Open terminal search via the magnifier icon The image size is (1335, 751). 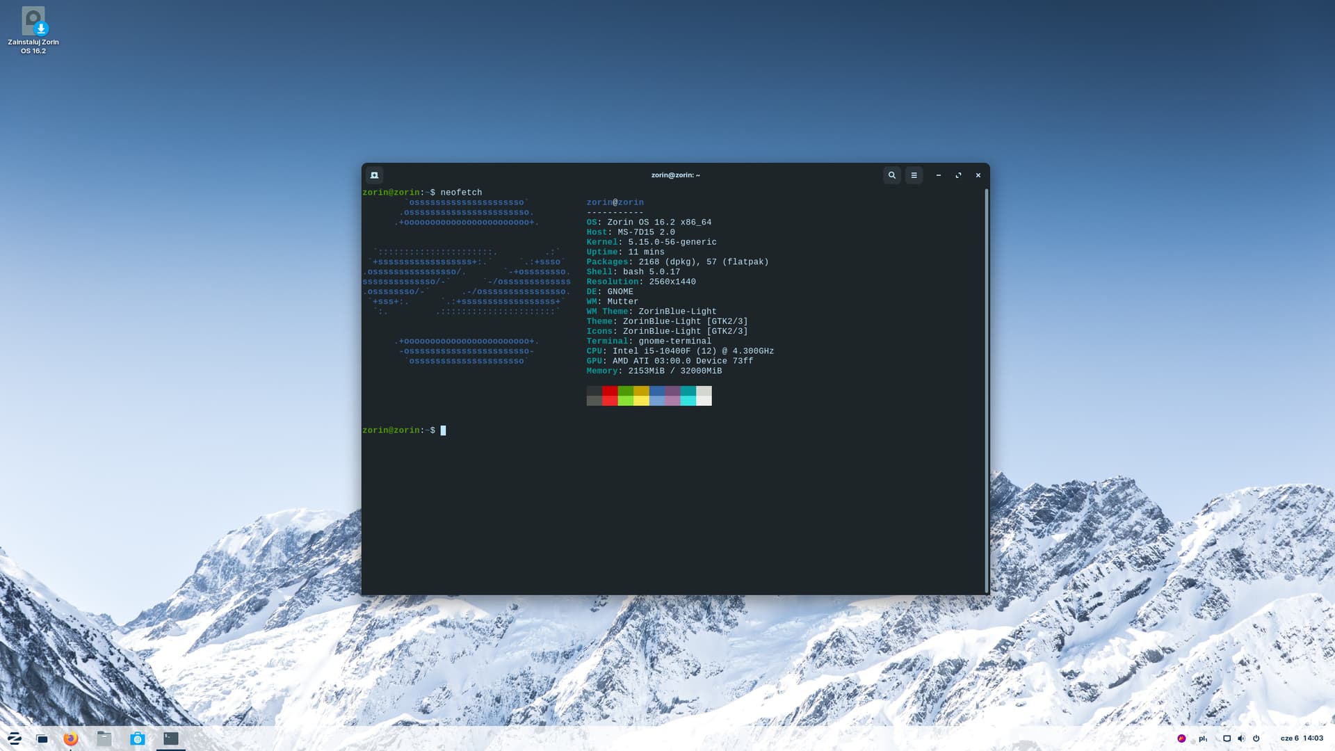[x=892, y=175]
